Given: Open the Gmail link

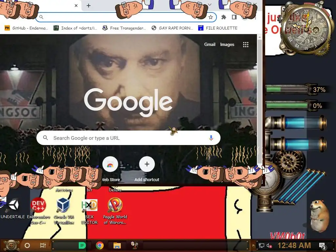Looking at the screenshot, I should tap(210, 44).
